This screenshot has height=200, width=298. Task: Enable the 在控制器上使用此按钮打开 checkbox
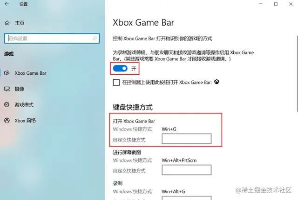pyautogui.click(x=116, y=83)
